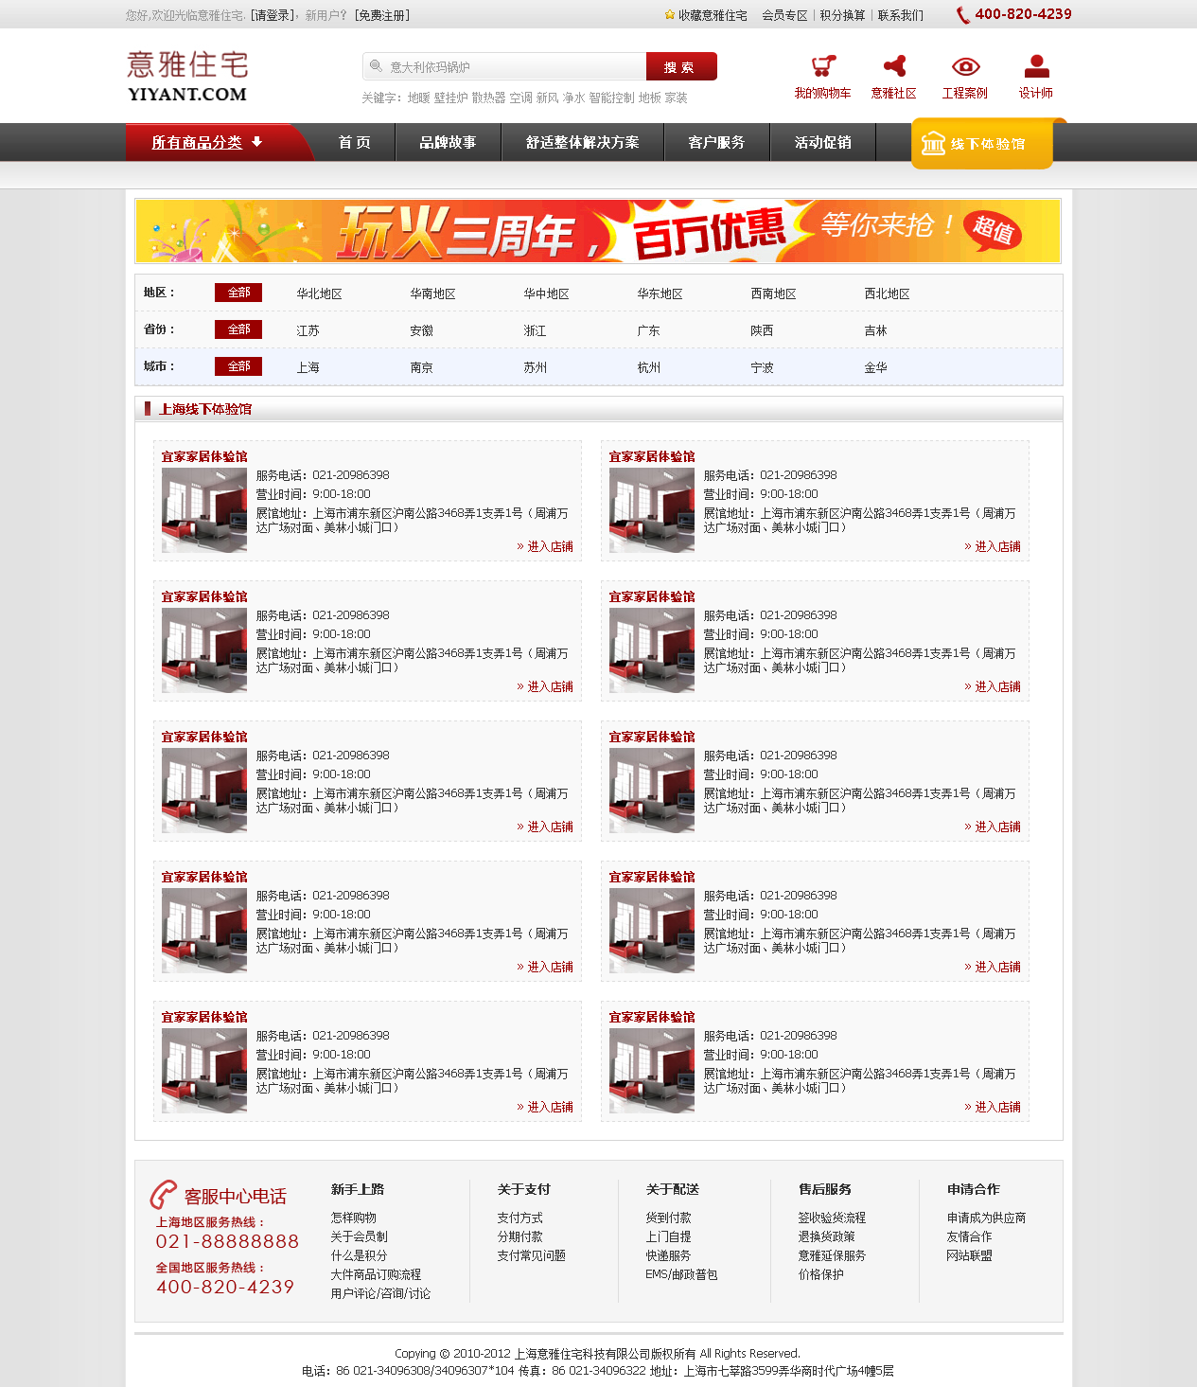Open the 意雅社区 community icon
The image size is (1197, 1387).
(893, 66)
